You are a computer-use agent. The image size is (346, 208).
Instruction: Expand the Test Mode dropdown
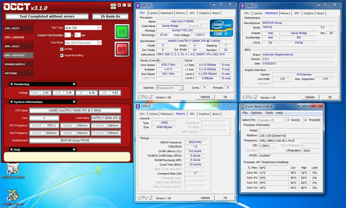pyautogui.click(x=100, y=43)
